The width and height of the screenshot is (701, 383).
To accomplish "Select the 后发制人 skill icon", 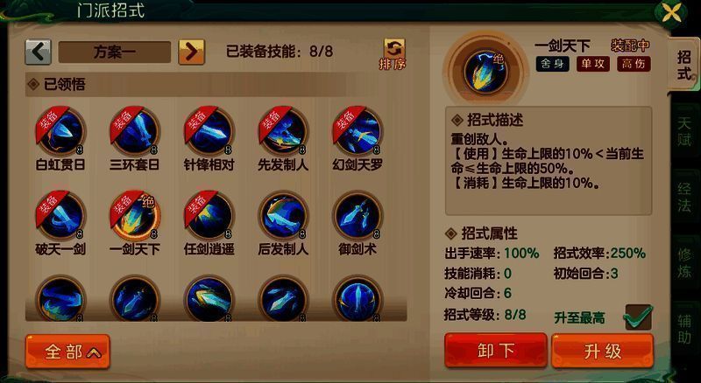I will coord(283,217).
